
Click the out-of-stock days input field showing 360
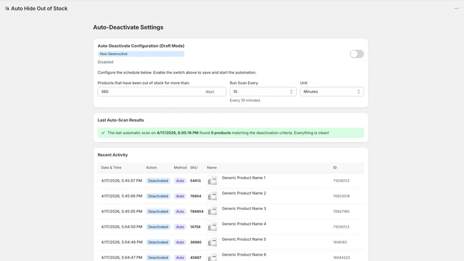pos(162,92)
